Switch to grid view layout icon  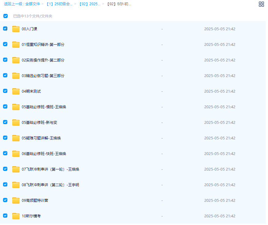pyautogui.click(x=261, y=4)
